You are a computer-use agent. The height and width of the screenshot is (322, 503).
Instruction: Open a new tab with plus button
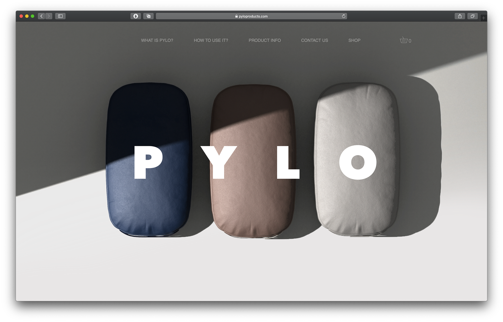(484, 18)
